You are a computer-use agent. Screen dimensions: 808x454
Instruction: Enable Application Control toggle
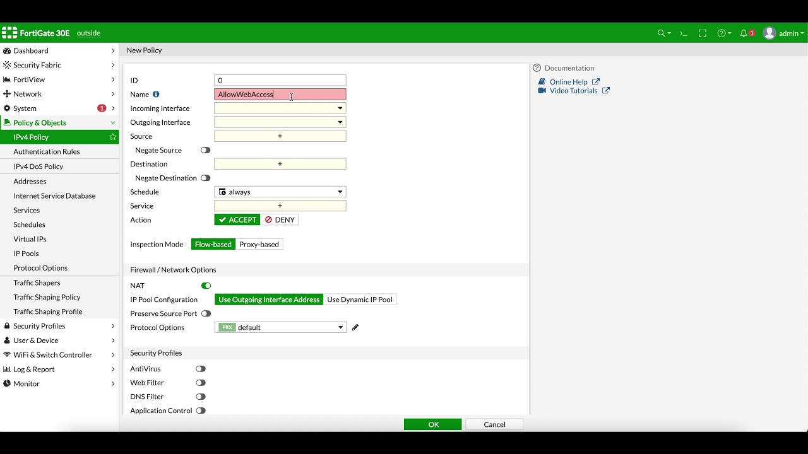click(x=201, y=410)
